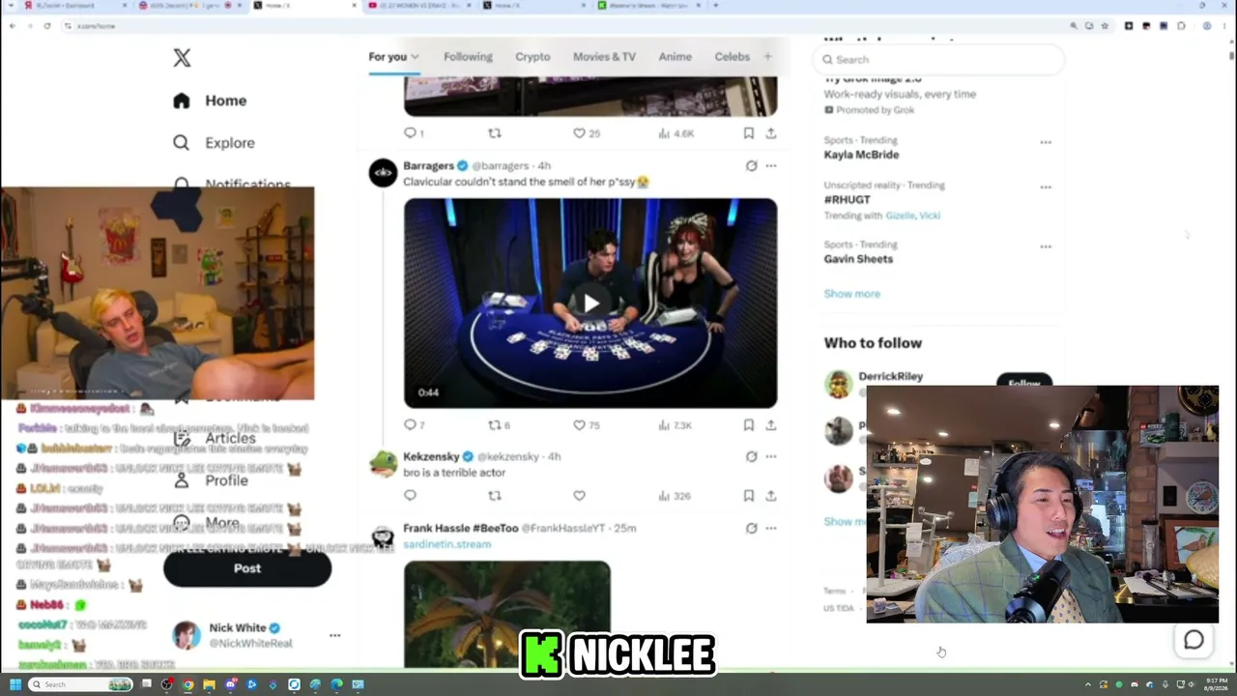Click the Windows Start button

coord(14,684)
